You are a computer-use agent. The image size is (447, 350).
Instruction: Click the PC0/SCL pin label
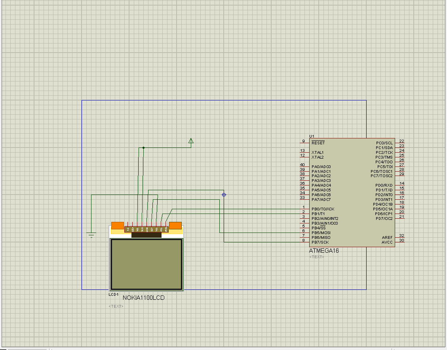pyautogui.click(x=384, y=143)
